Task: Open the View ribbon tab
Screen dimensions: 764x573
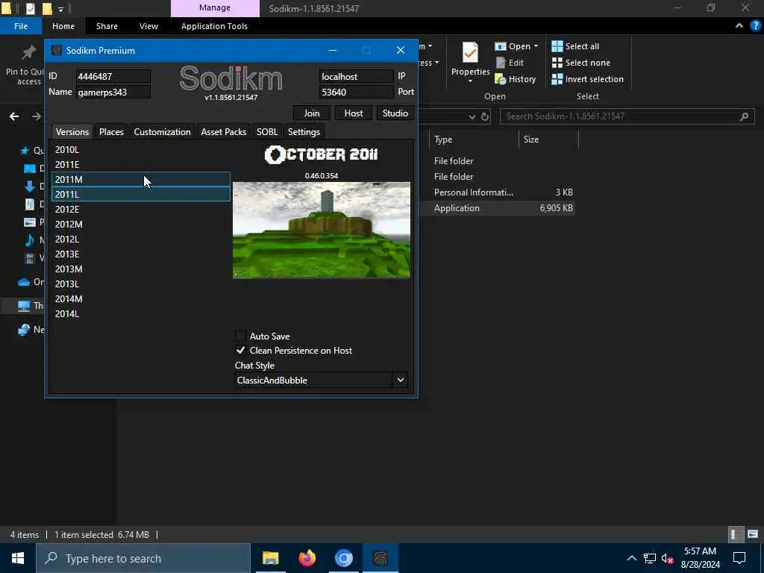Action: coord(148,26)
